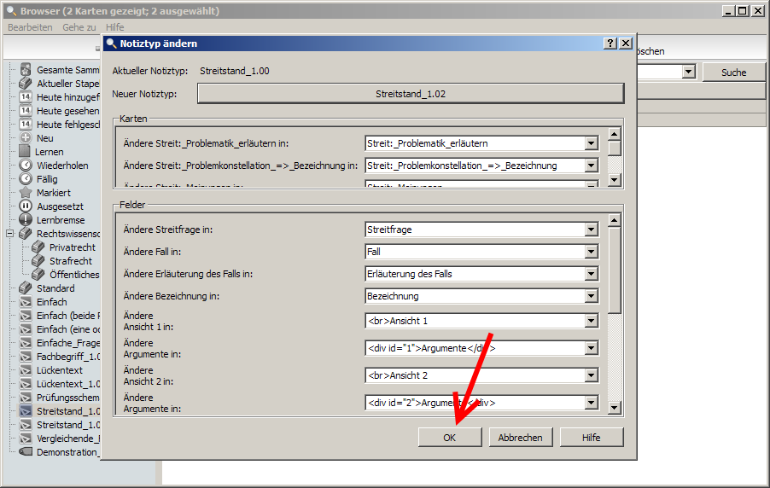Click the Felder list scroll-down arrow
Image resolution: width=770 pixels, height=488 pixels.
[x=615, y=408]
